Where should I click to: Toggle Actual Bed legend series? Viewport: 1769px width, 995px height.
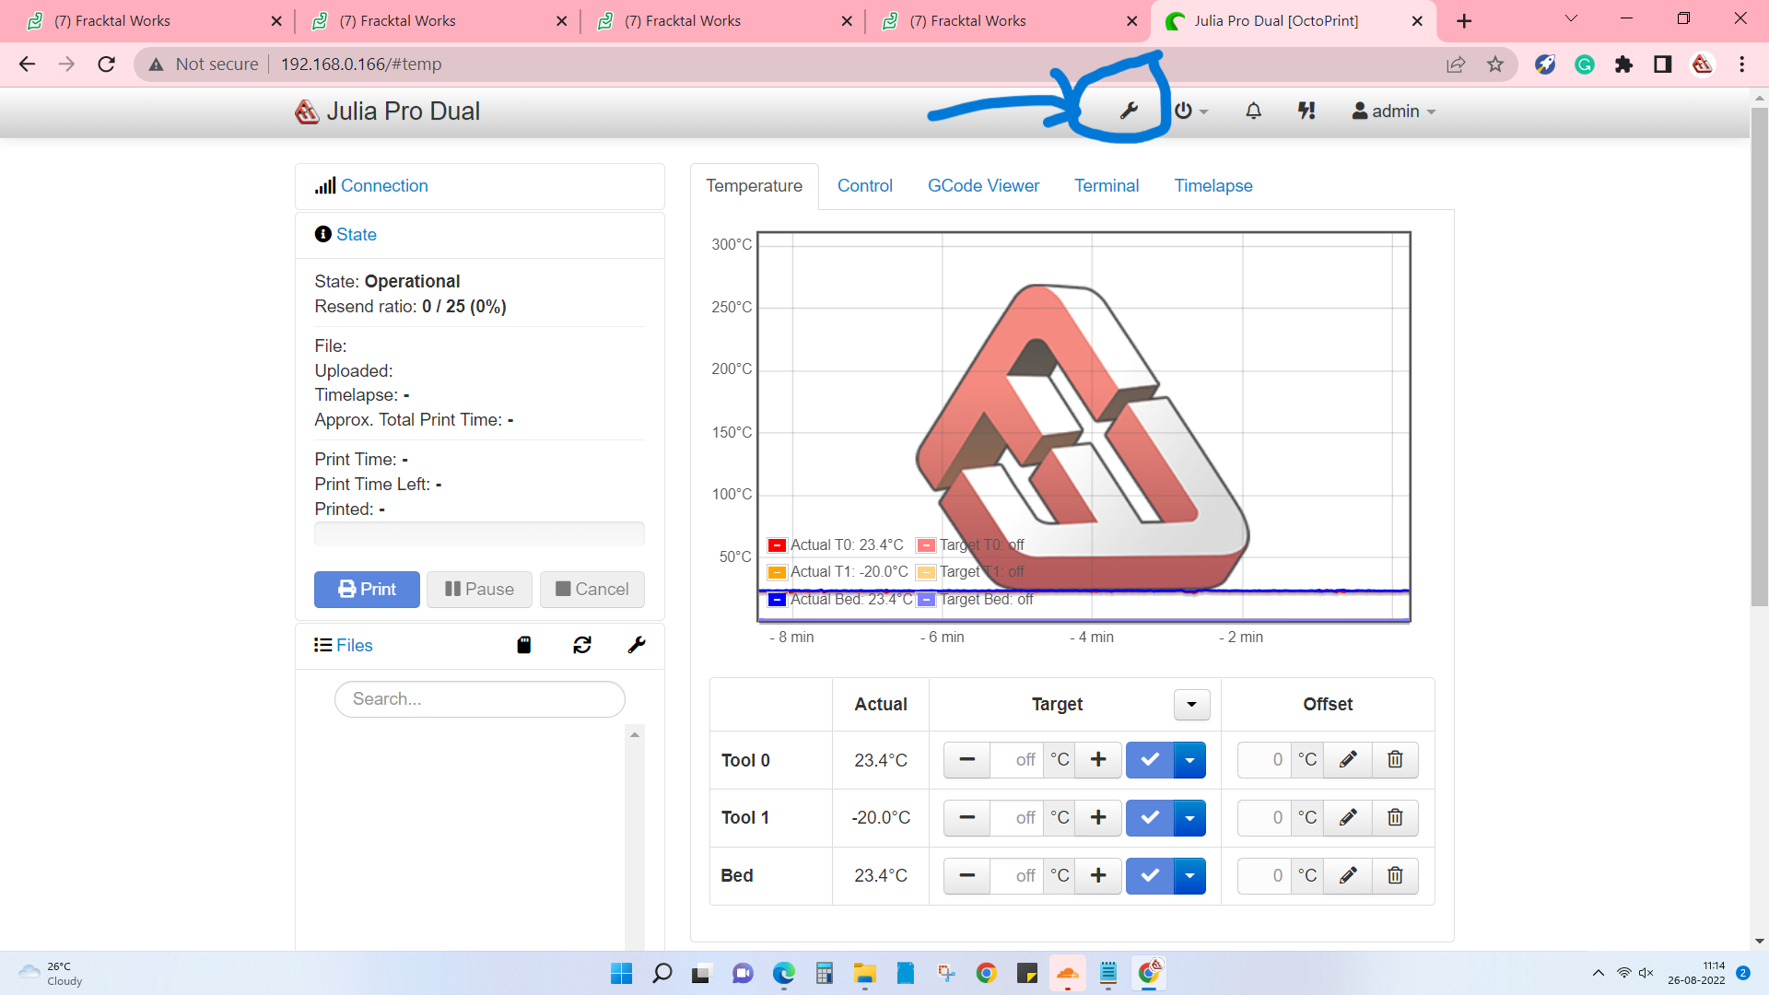pyautogui.click(x=777, y=600)
